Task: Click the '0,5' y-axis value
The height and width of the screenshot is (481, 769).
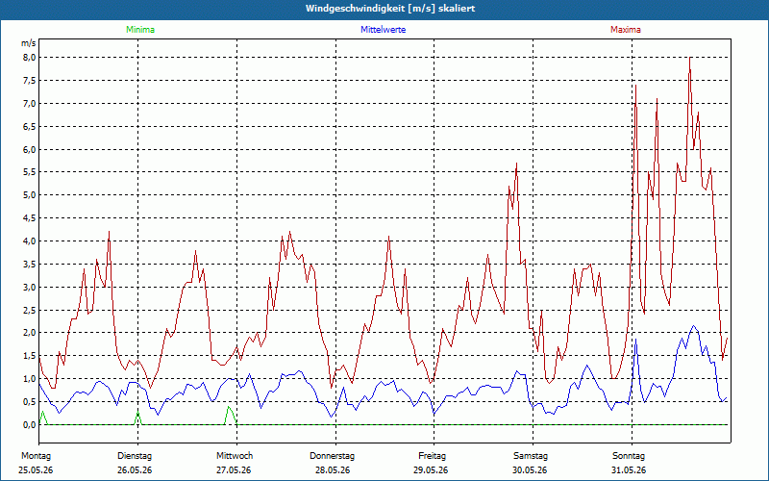Action: pos(30,401)
